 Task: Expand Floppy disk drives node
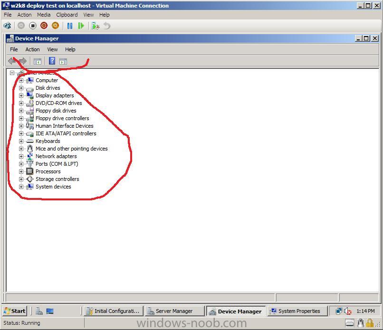(x=21, y=111)
